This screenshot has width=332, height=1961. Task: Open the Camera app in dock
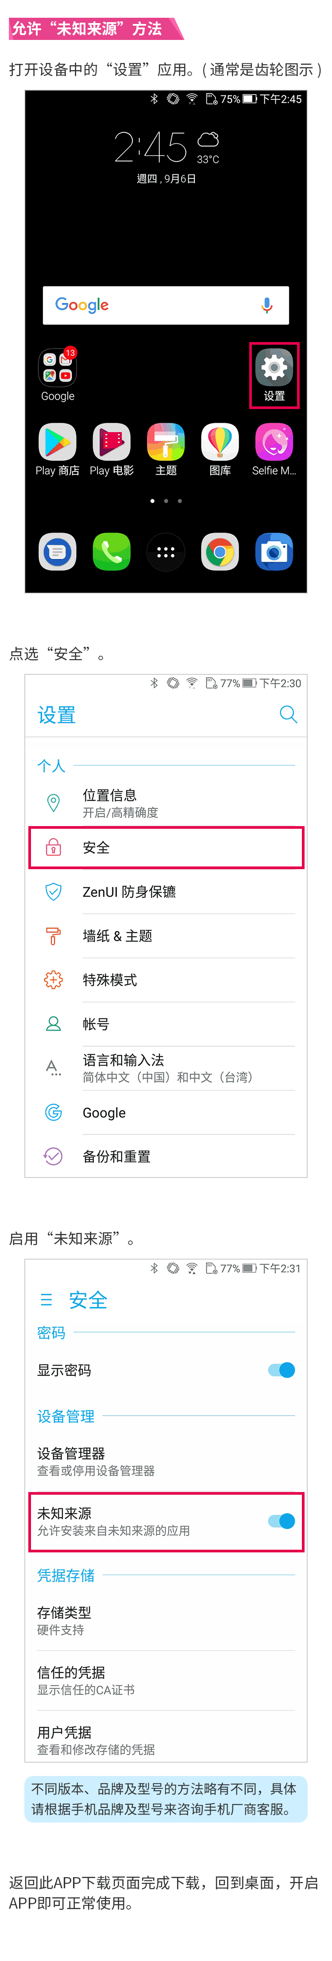[x=274, y=552]
